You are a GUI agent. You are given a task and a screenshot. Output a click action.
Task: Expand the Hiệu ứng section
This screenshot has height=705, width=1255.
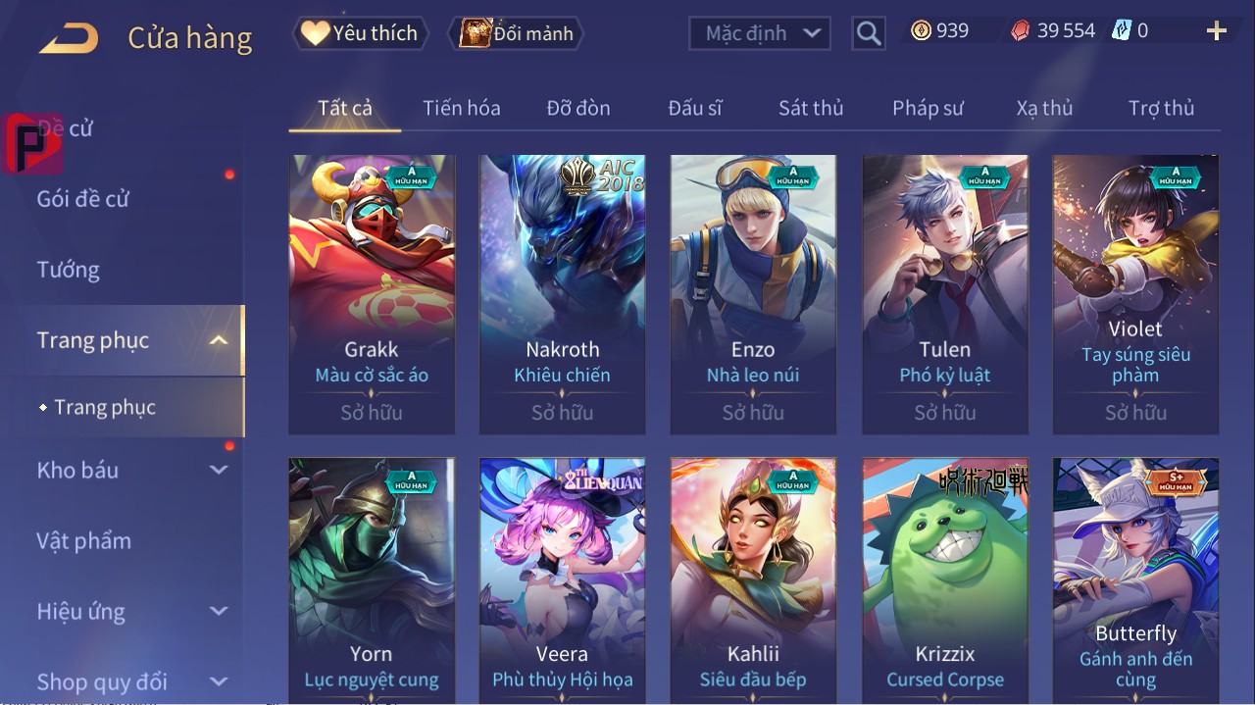pos(219,611)
